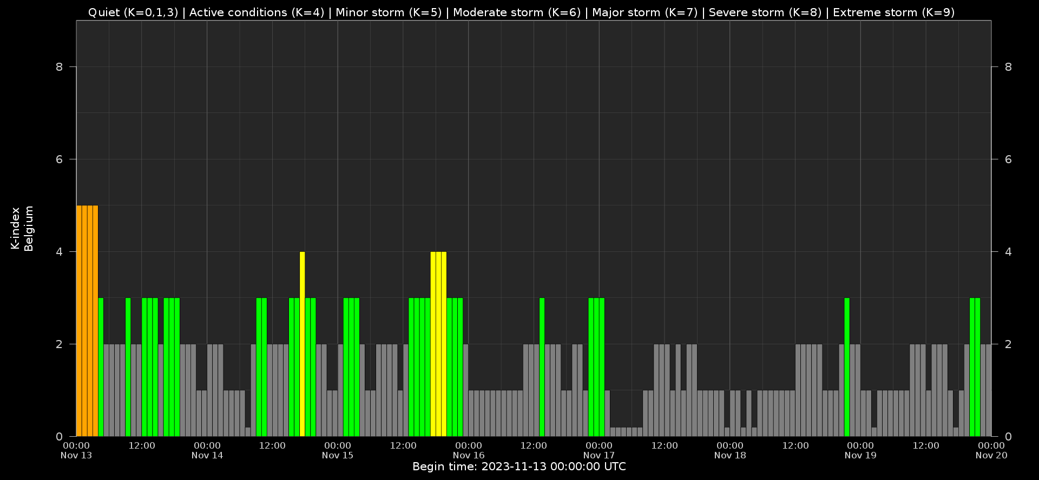Click the '00:00' label above Nov 17
The width and height of the screenshot is (1039, 480).
[599, 445]
